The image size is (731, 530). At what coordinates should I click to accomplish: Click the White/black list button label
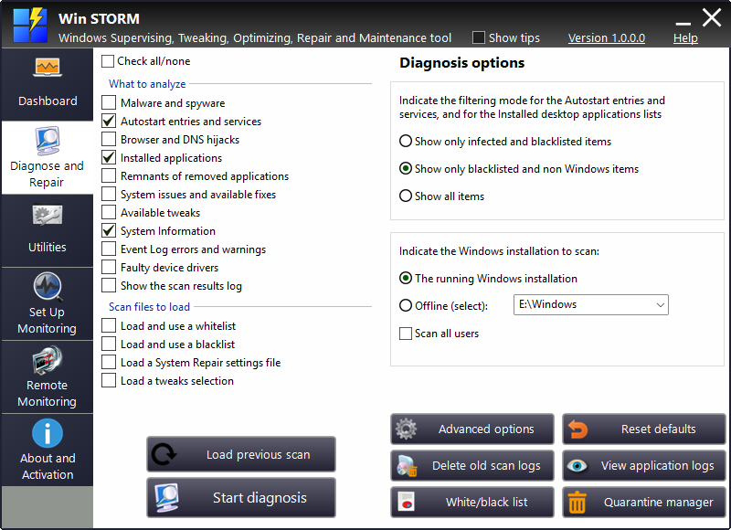tap(486, 502)
